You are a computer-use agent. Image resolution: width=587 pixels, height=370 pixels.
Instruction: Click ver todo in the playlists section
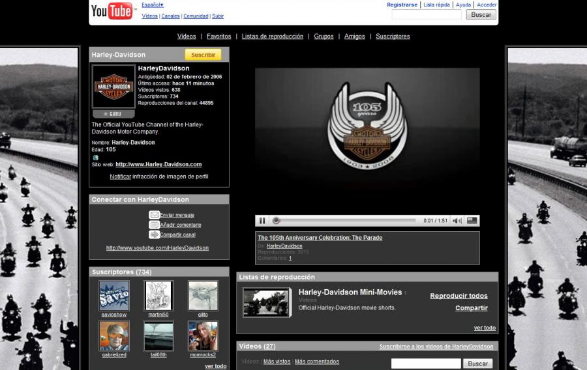pos(485,328)
